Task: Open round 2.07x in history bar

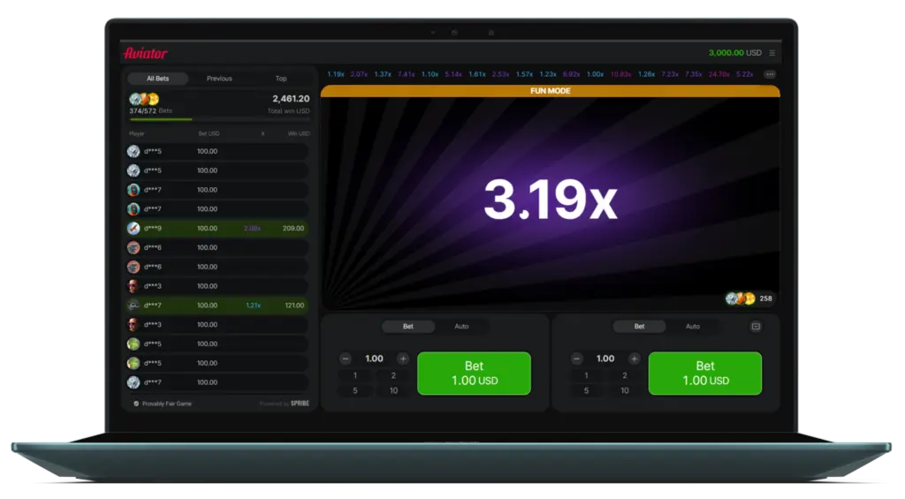Action: pyautogui.click(x=359, y=74)
